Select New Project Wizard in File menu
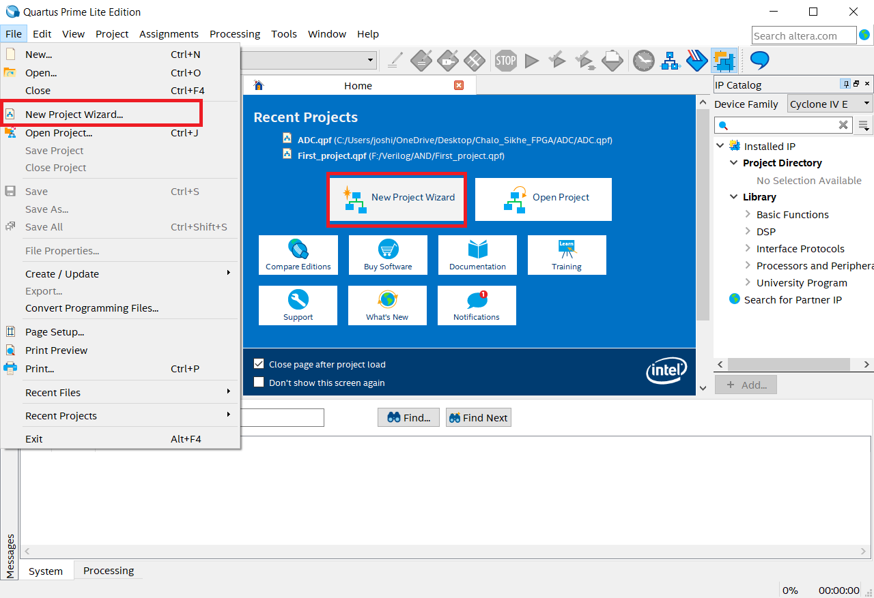874x598 pixels. [120, 114]
